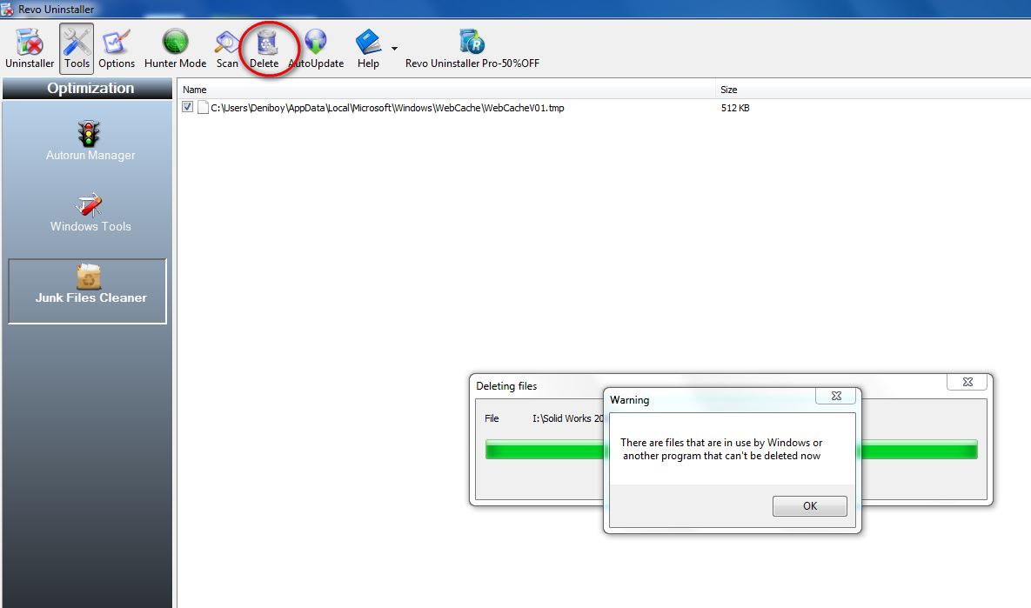Open Options from the toolbar
This screenshot has width=1031, height=608.
pyautogui.click(x=117, y=48)
